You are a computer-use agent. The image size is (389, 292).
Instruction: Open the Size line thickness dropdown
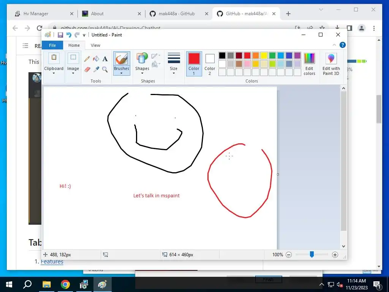tap(174, 63)
